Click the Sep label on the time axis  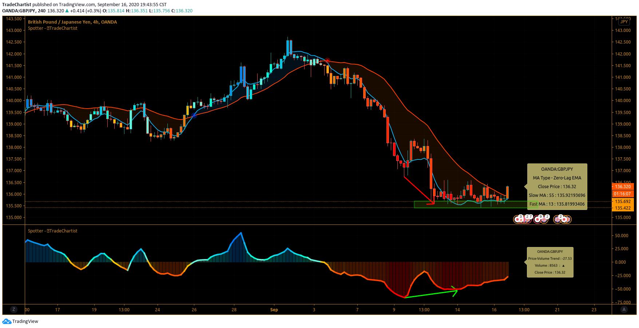click(274, 310)
